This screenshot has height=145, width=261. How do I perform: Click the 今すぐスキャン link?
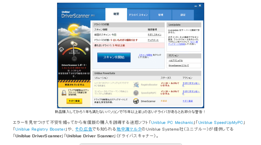pos(154,35)
